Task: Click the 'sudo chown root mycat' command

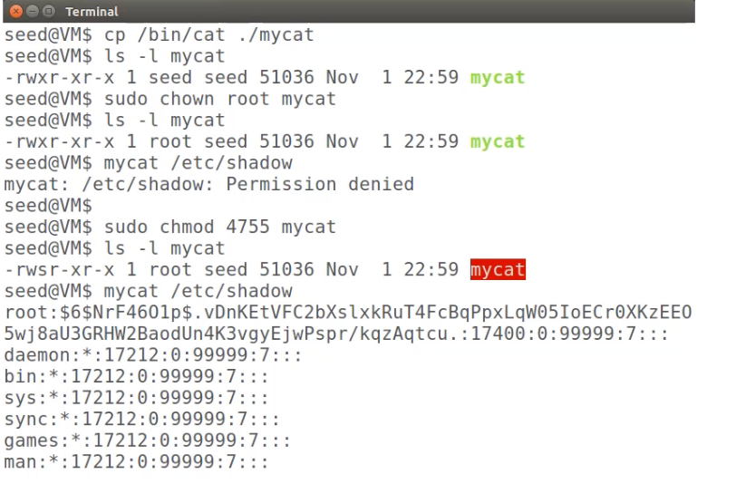Action: [219, 99]
